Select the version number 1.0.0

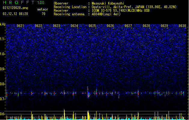click(x=41, y=2)
